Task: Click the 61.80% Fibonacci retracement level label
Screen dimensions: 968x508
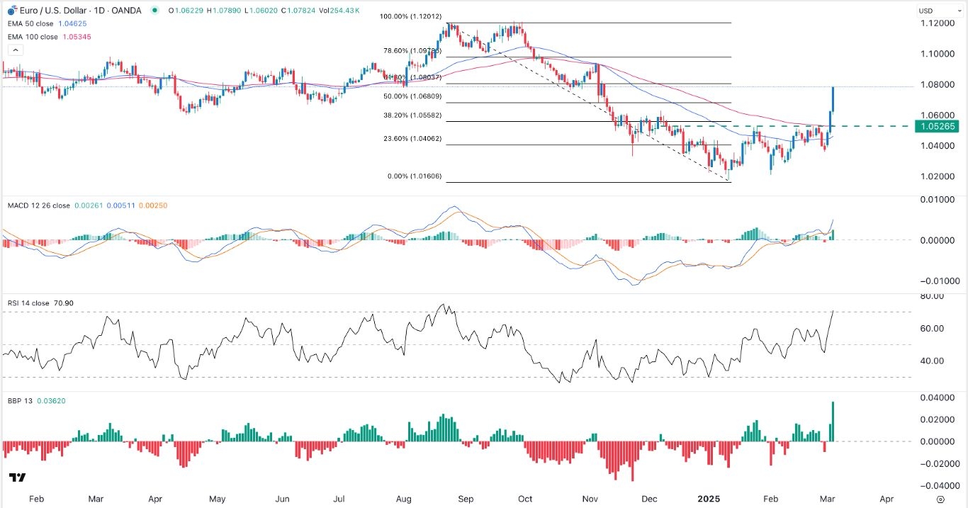Action: point(412,77)
